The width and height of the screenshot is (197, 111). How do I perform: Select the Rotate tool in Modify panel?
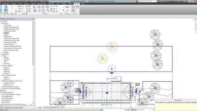43,11
